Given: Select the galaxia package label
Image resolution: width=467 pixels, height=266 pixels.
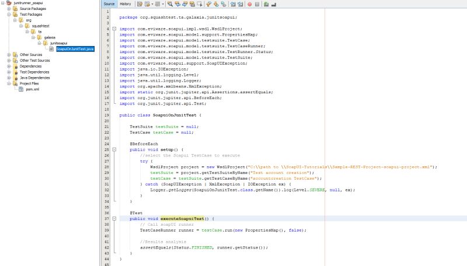Looking at the screenshot, I should tap(50, 37).
